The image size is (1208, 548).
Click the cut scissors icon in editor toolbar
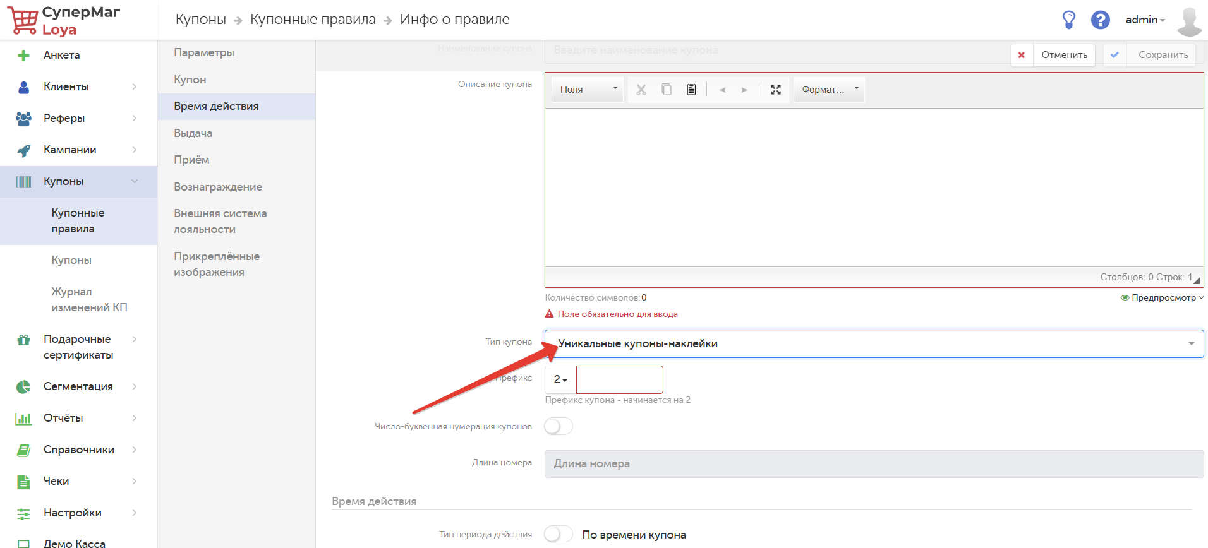tap(641, 90)
